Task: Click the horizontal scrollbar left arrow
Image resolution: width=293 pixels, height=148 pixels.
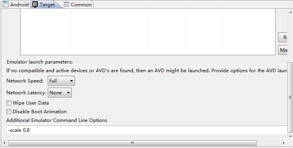Action: [4, 143]
